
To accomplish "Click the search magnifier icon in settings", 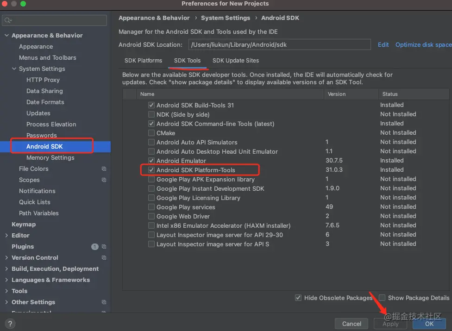I will click(8, 20).
